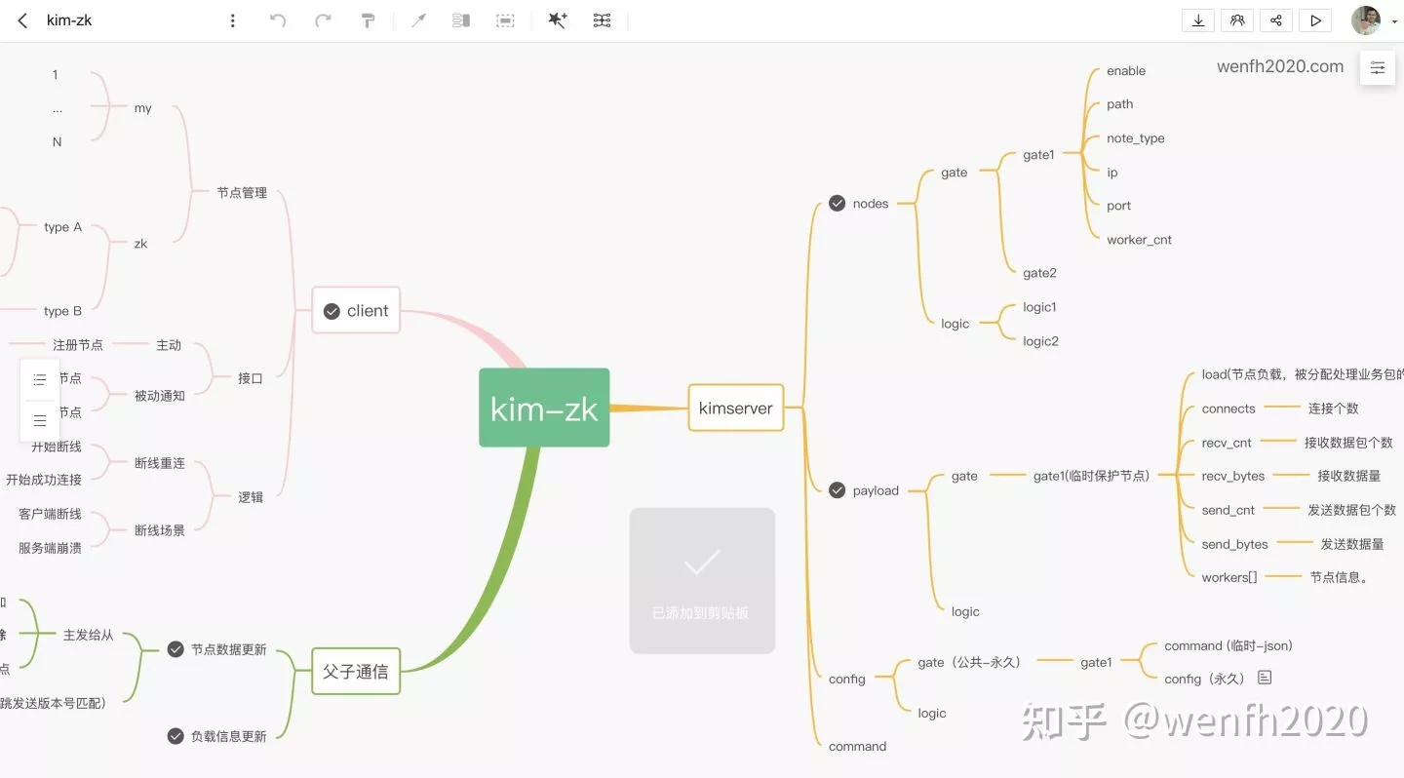The image size is (1404, 778).
Task: Click the share icon button
Action: (1276, 20)
